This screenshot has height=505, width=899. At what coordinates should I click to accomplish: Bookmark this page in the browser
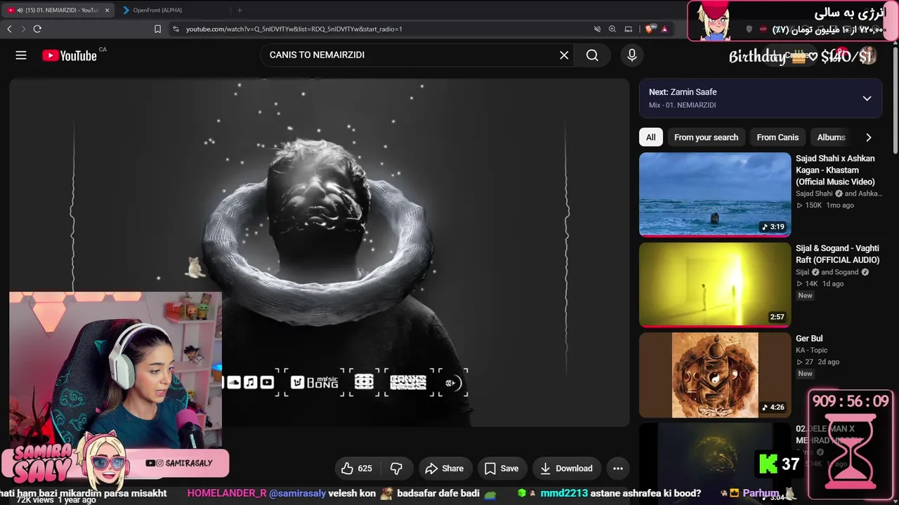pyautogui.click(x=157, y=29)
